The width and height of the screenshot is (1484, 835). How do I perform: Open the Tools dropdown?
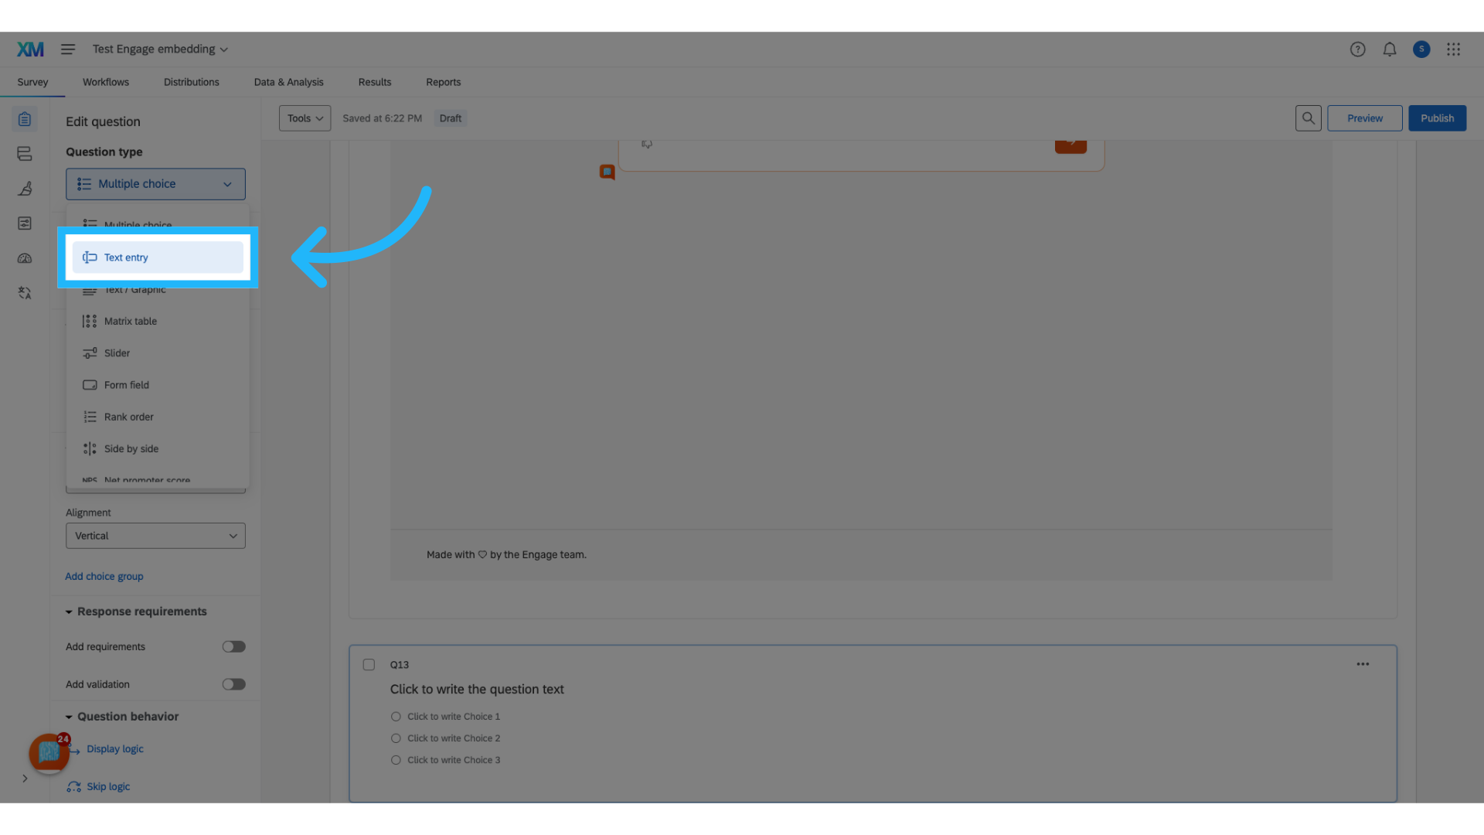[x=305, y=118]
